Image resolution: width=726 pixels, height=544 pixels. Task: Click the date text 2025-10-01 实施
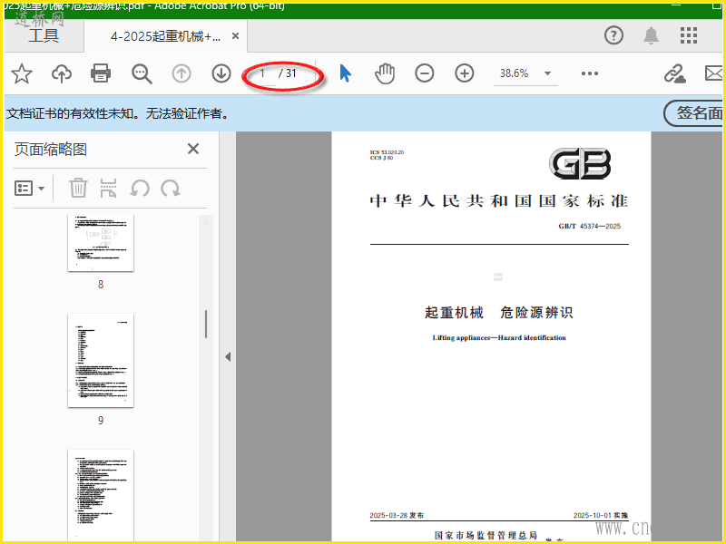point(601,515)
